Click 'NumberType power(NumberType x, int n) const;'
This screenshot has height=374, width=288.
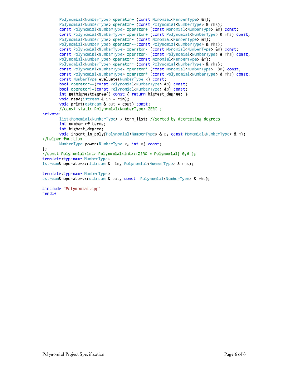[110, 144]
